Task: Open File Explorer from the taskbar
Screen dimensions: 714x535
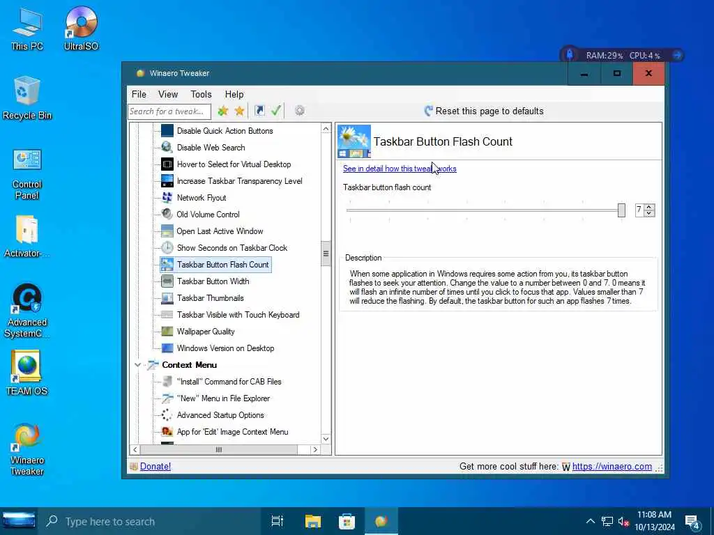Action: pyautogui.click(x=313, y=521)
